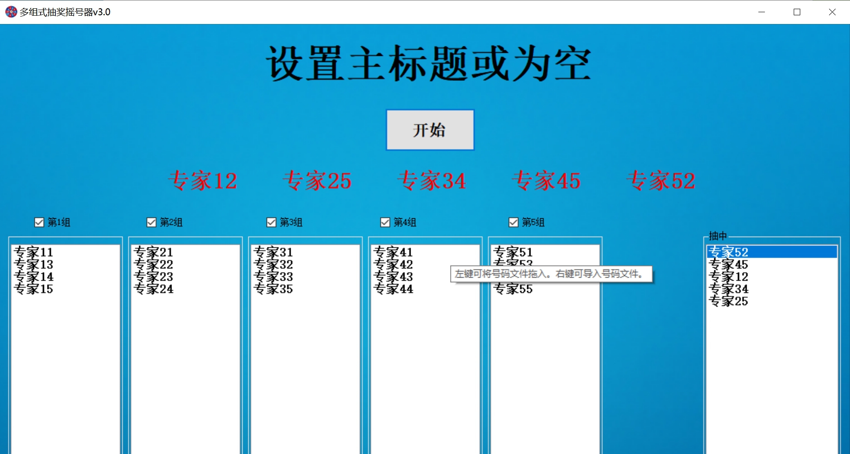Select highlighted 专家52 in the 抽中 list
850x454 pixels.
(x=772, y=252)
